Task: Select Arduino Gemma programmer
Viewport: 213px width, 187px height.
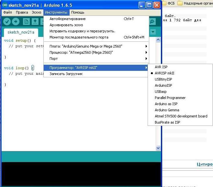Action: pyautogui.click(x=180, y=110)
